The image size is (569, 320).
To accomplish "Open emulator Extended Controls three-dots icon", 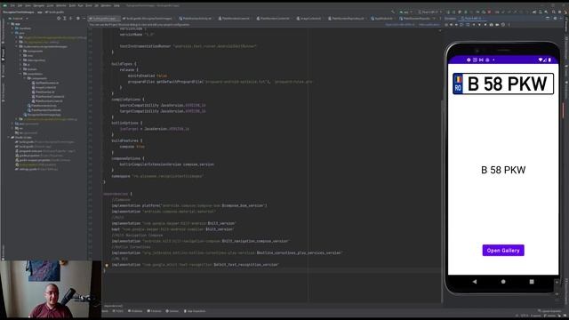I will 509,25.
